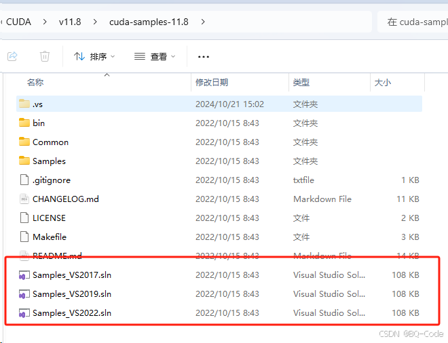Click the Samples_VS2017.sln solution icon
Screen dimensions: 448x343
pos(24,275)
